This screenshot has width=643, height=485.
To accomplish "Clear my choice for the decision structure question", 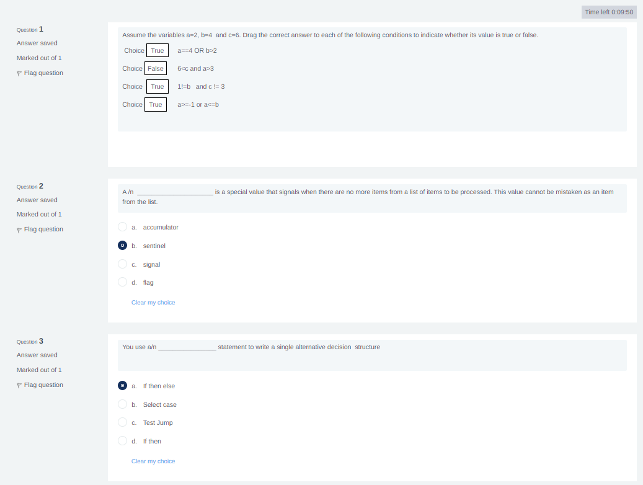I will (153, 461).
